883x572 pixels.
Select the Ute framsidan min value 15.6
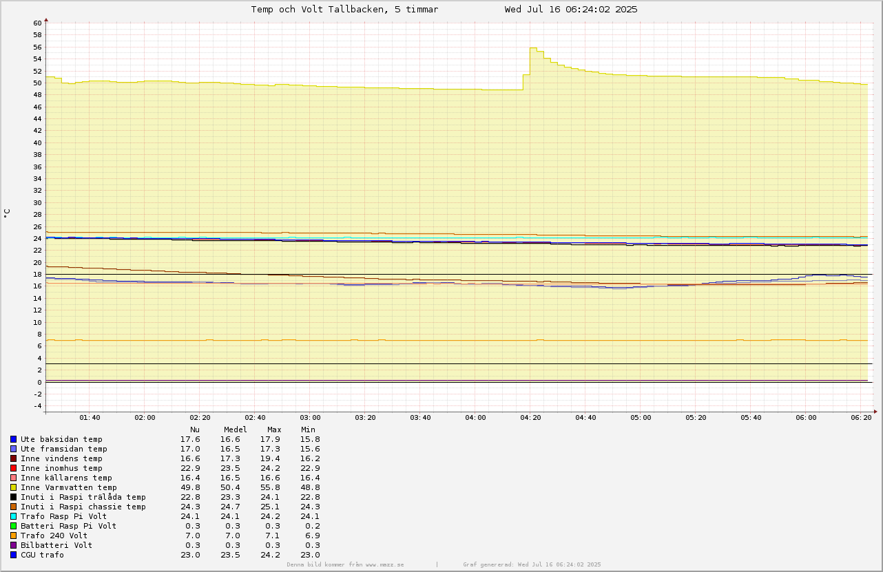click(x=311, y=449)
